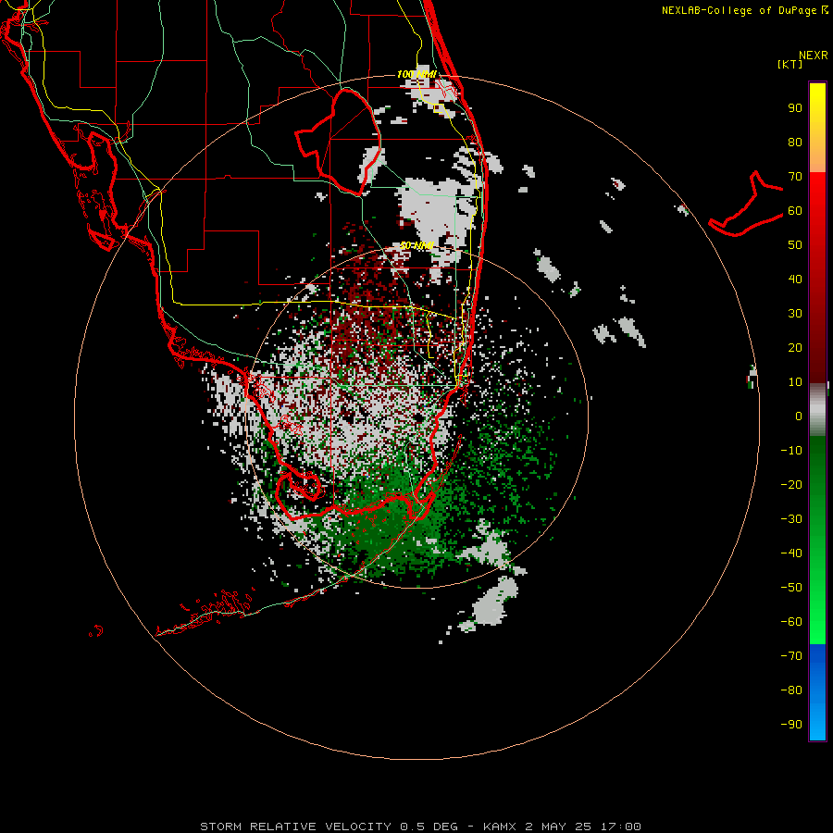This screenshot has height=833, width=833.
Task: Click the 30 value on velocity scale
Action: click(x=795, y=314)
